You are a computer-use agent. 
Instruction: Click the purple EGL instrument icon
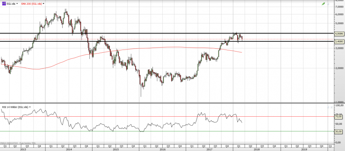point(4,4)
